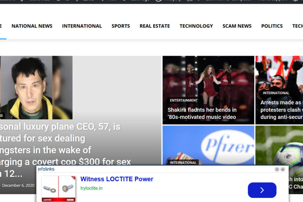Open the National News menu item
303x202 pixels.
pyautogui.click(x=32, y=26)
